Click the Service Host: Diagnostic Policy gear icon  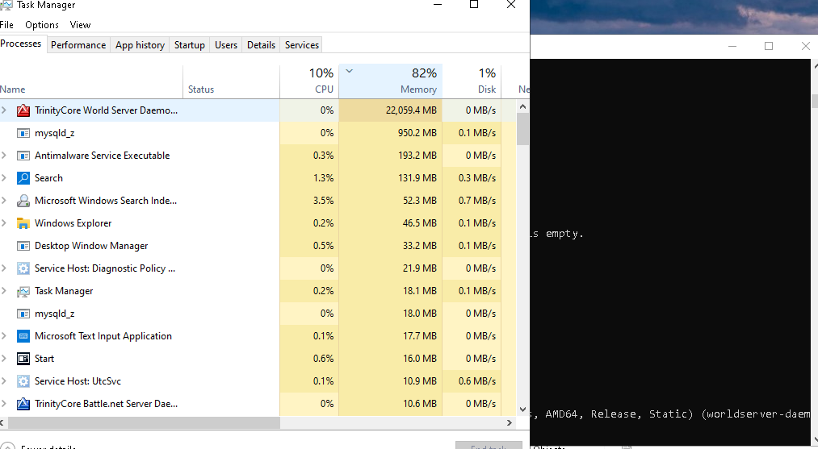point(23,268)
